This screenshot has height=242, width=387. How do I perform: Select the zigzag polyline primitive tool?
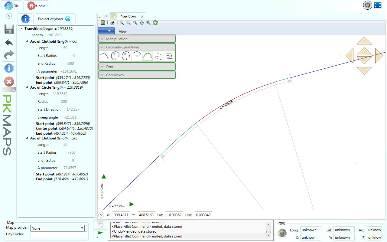tap(158, 56)
